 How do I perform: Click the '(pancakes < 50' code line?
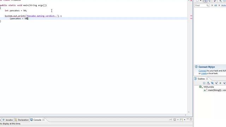19,19
